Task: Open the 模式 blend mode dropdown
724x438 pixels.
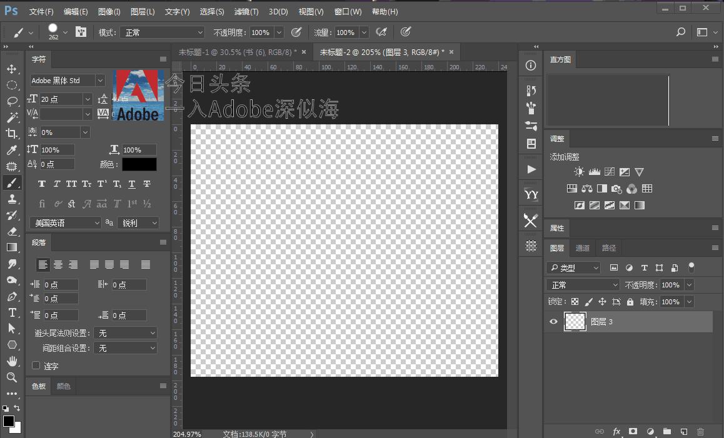Action: click(163, 32)
